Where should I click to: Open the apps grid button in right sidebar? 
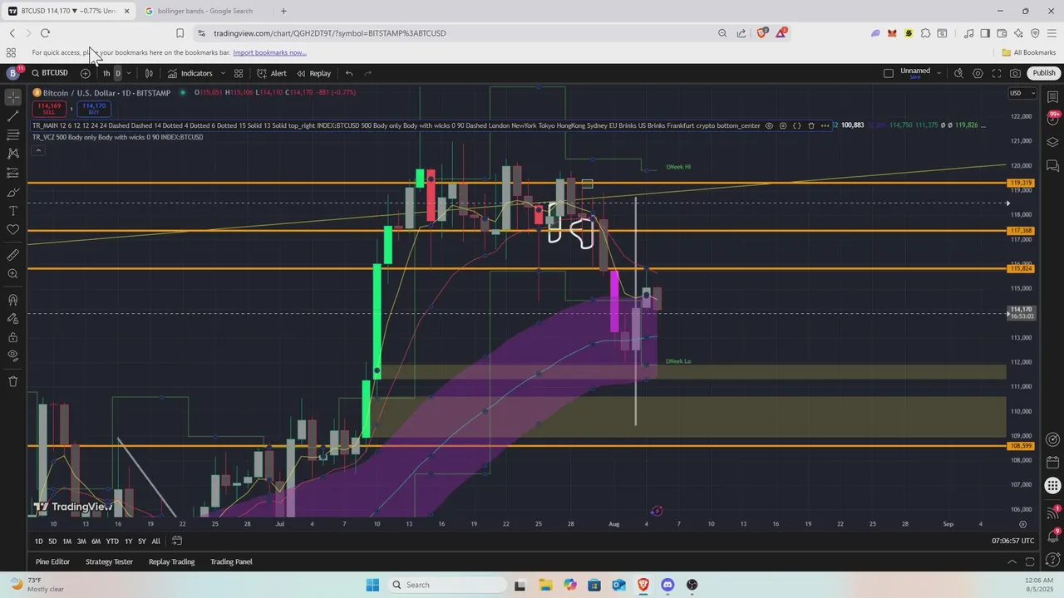pyautogui.click(x=1052, y=486)
